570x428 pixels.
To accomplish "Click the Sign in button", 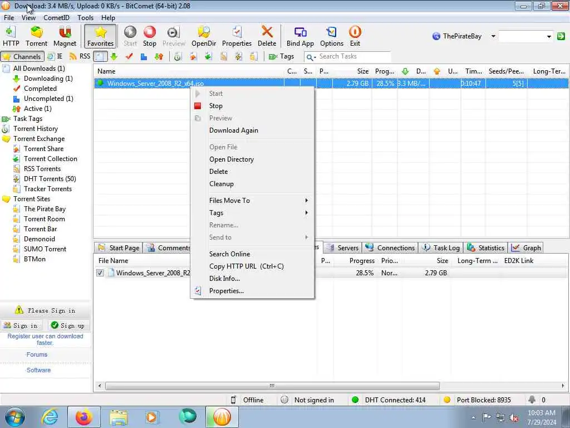I will (21, 325).
